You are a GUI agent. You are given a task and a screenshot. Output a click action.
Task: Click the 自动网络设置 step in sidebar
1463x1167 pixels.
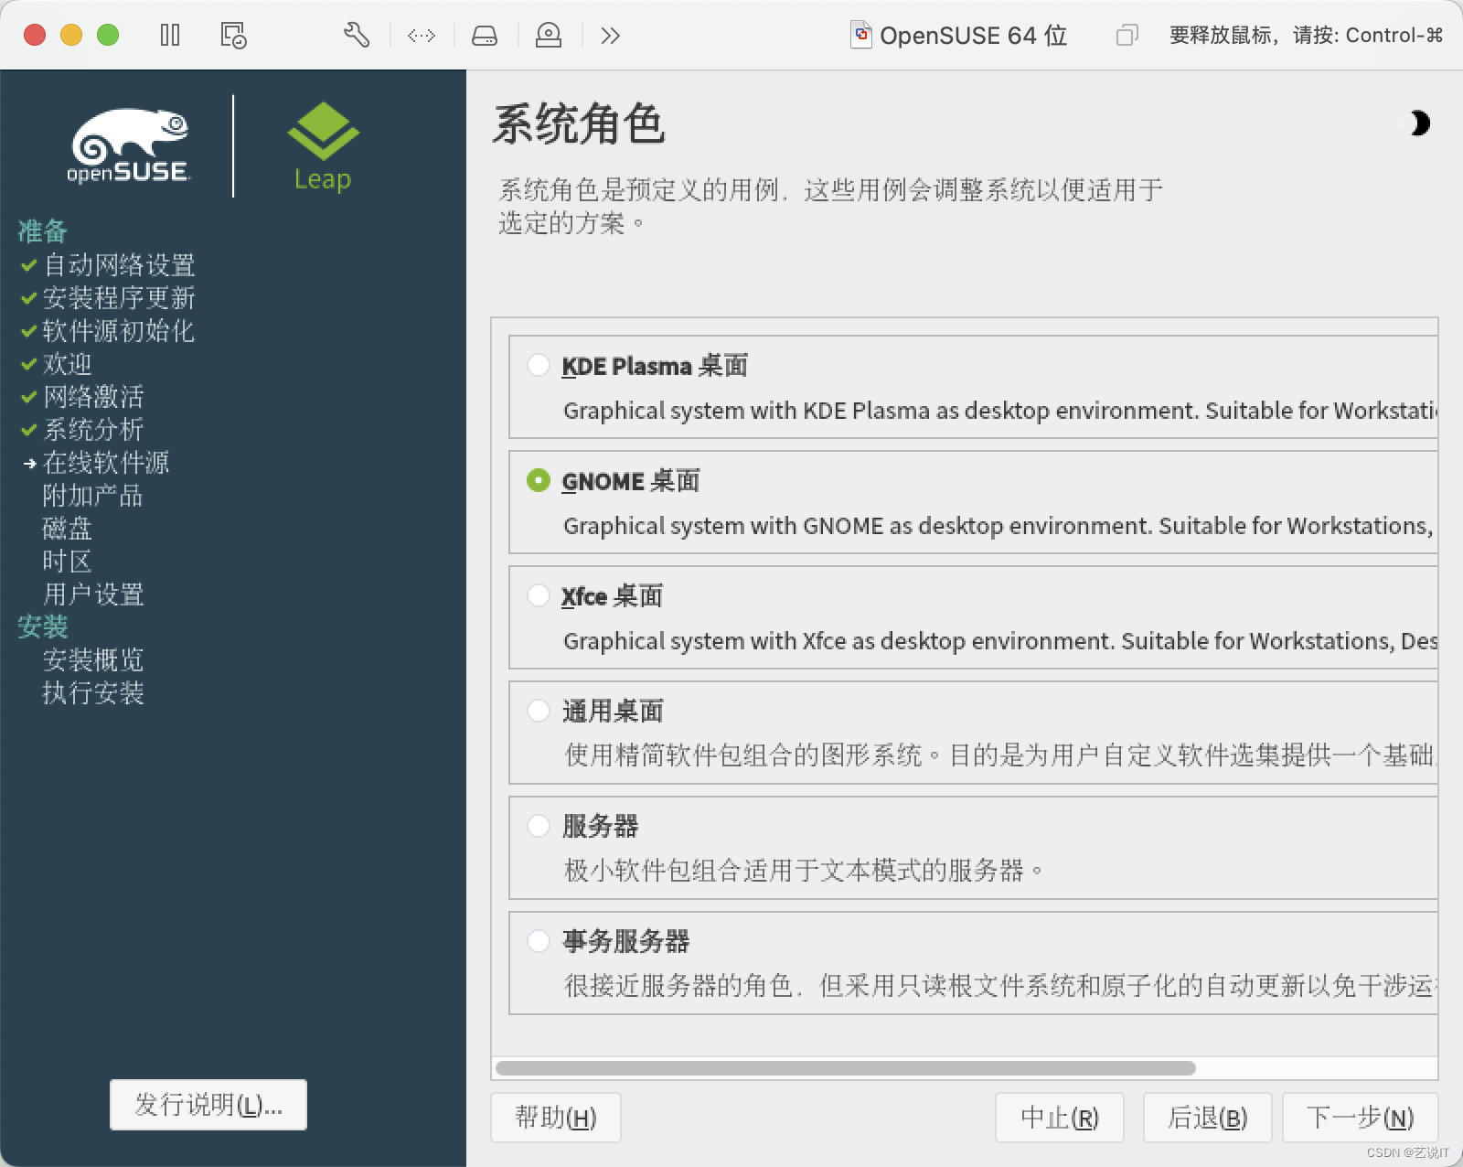(x=119, y=265)
